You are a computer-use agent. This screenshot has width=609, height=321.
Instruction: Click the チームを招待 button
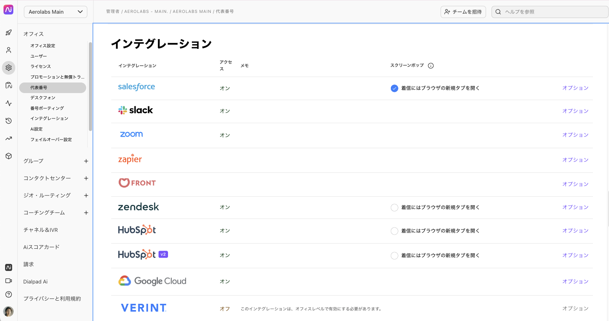(x=463, y=12)
